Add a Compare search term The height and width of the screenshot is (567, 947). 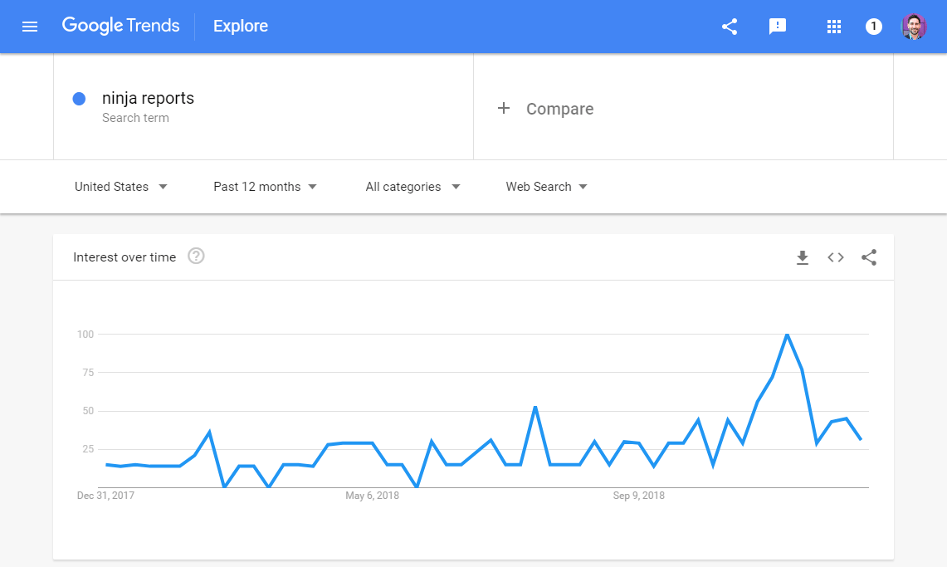click(546, 109)
